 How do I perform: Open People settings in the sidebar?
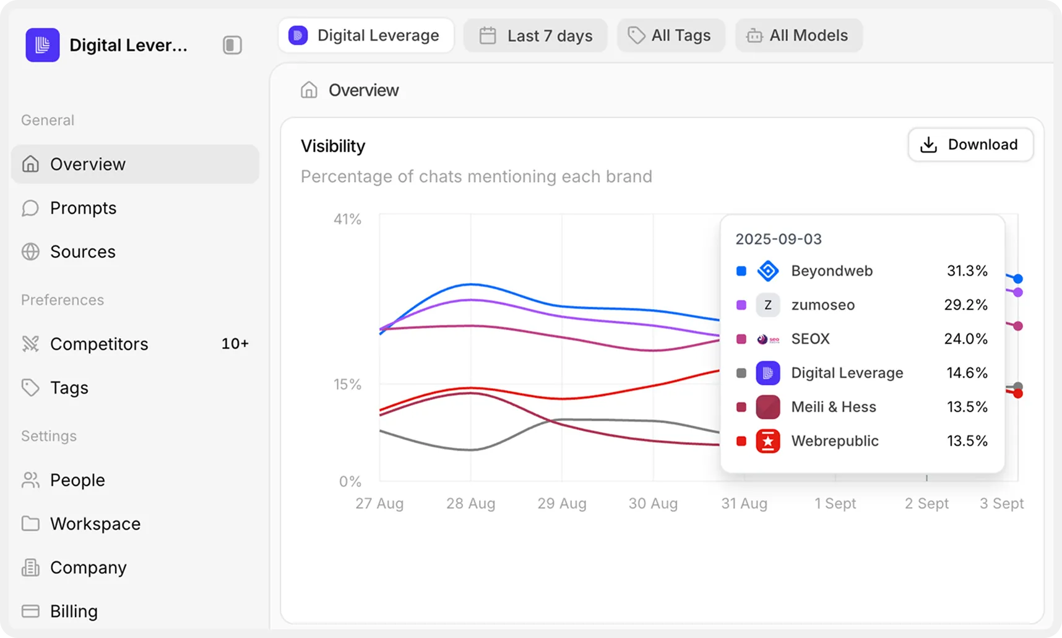click(135, 480)
